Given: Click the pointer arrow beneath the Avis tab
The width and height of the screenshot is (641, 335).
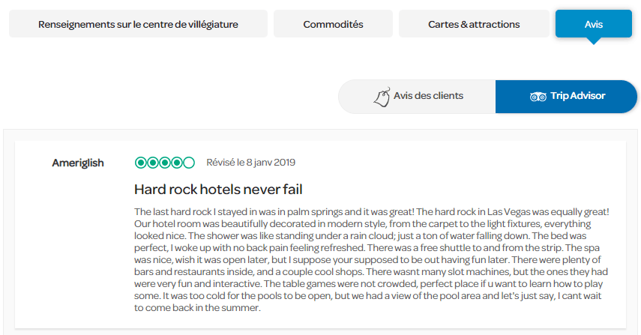Looking at the screenshot, I should pos(593,40).
